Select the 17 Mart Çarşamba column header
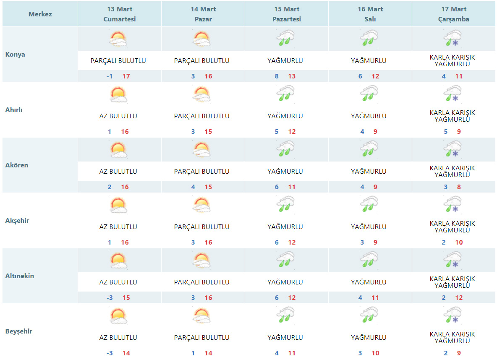Image resolution: width=497 pixels, height=357 pixels. (x=454, y=14)
